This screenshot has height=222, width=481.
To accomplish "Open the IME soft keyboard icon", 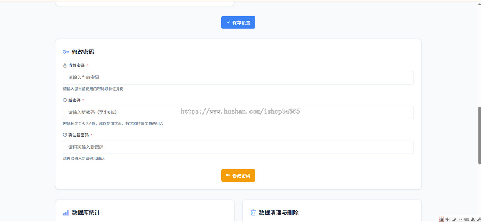I will click(x=467, y=219).
